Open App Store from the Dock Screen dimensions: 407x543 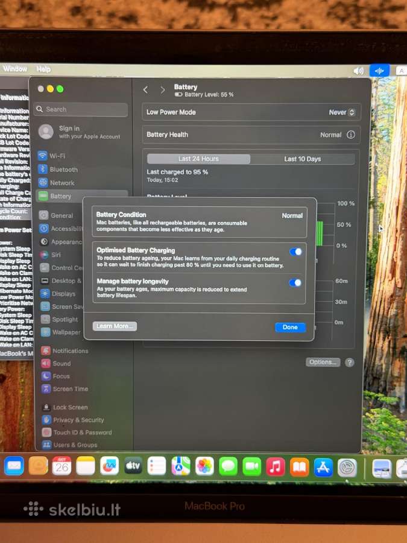click(323, 467)
